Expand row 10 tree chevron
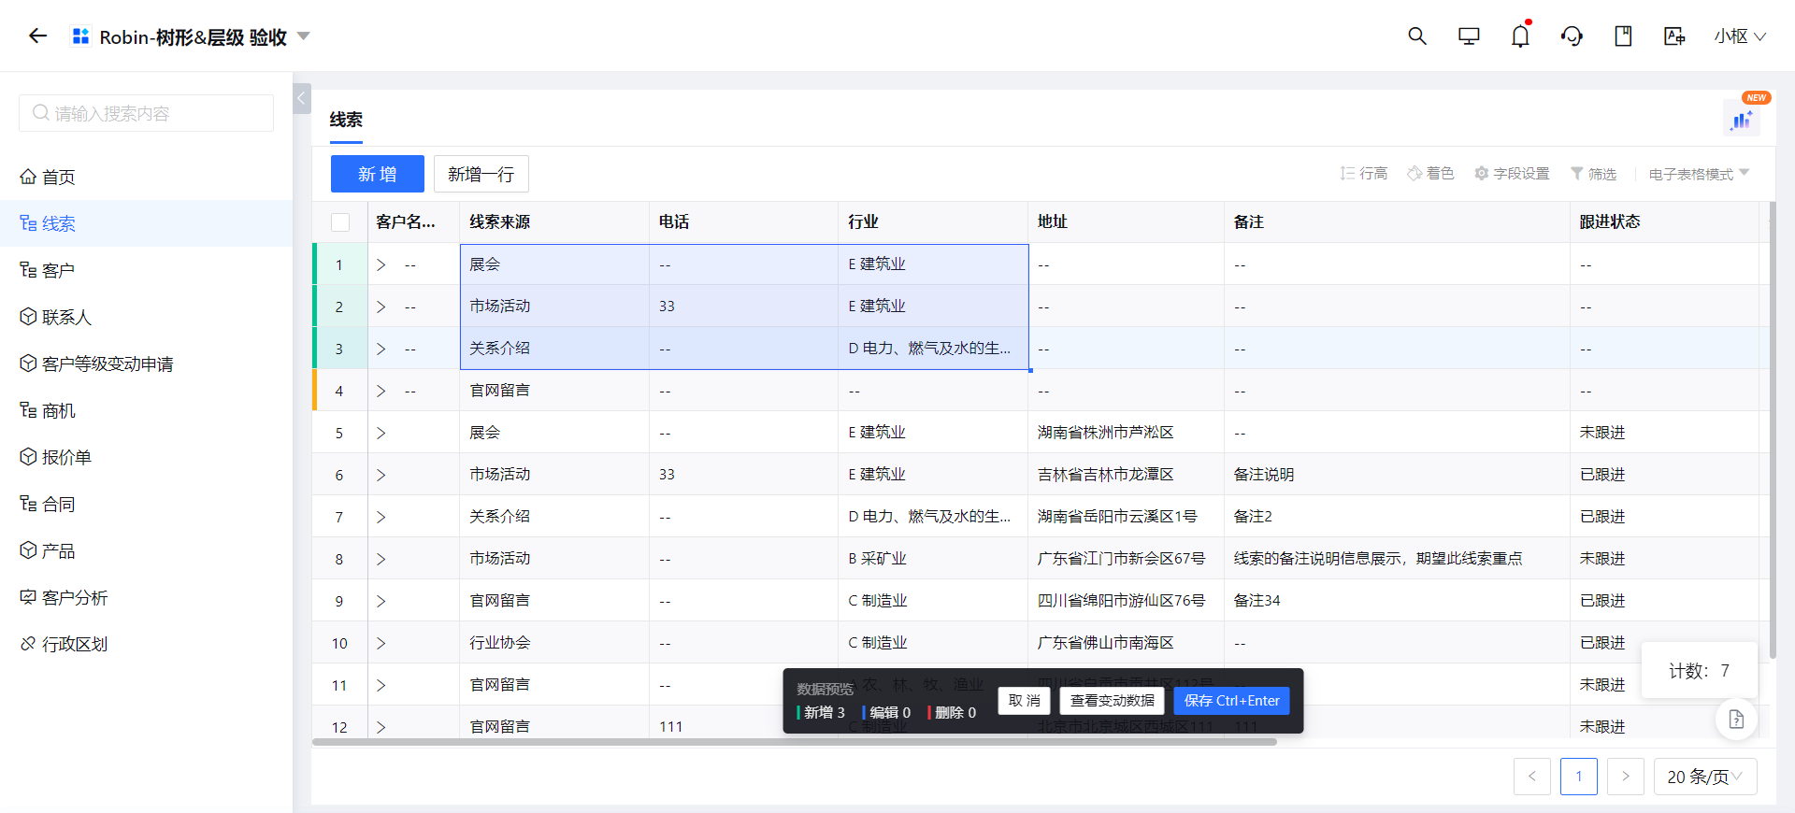 click(381, 643)
